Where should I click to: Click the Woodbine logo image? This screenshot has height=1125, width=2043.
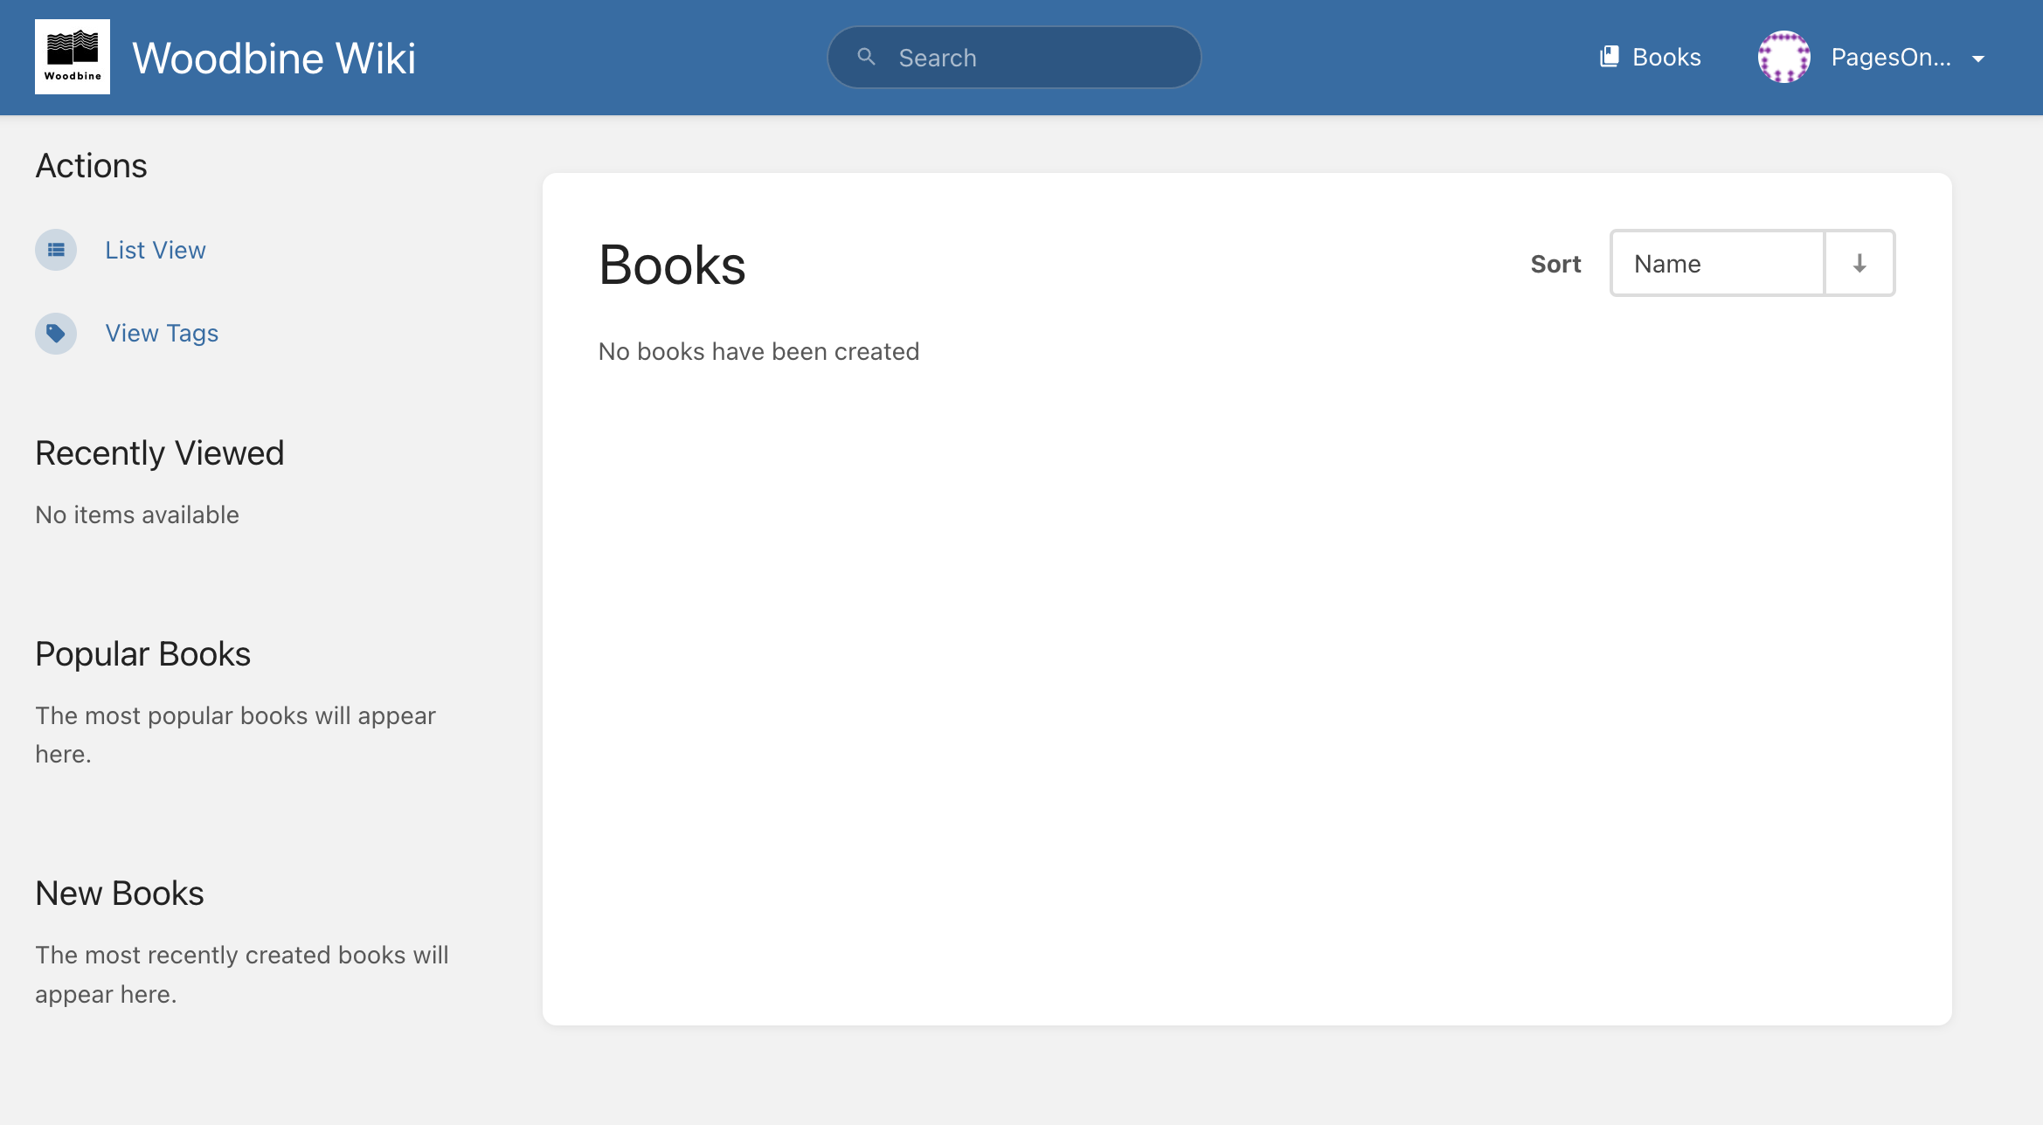(73, 57)
